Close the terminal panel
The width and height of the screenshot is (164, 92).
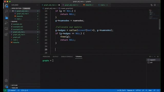(158, 56)
